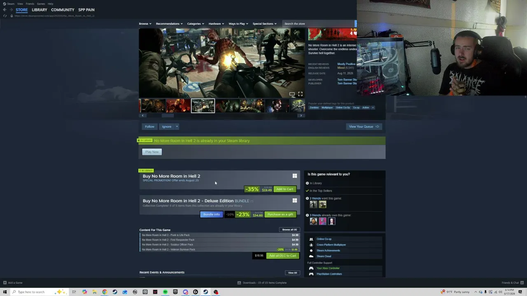Select the first screenshot thumbnail in the strip

[x=153, y=106]
